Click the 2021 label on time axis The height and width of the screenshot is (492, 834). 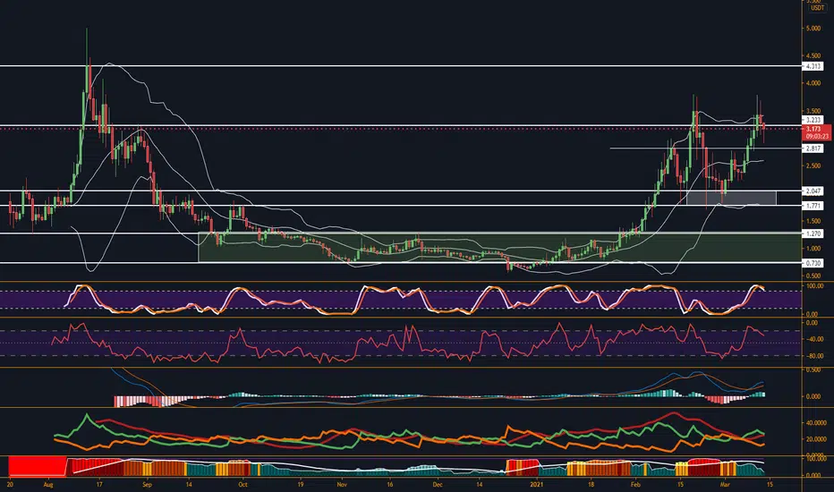click(537, 485)
